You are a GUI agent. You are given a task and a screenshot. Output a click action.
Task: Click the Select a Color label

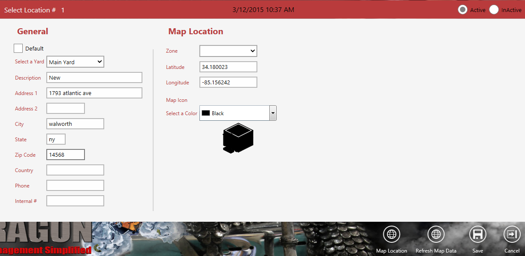coord(181,113)
